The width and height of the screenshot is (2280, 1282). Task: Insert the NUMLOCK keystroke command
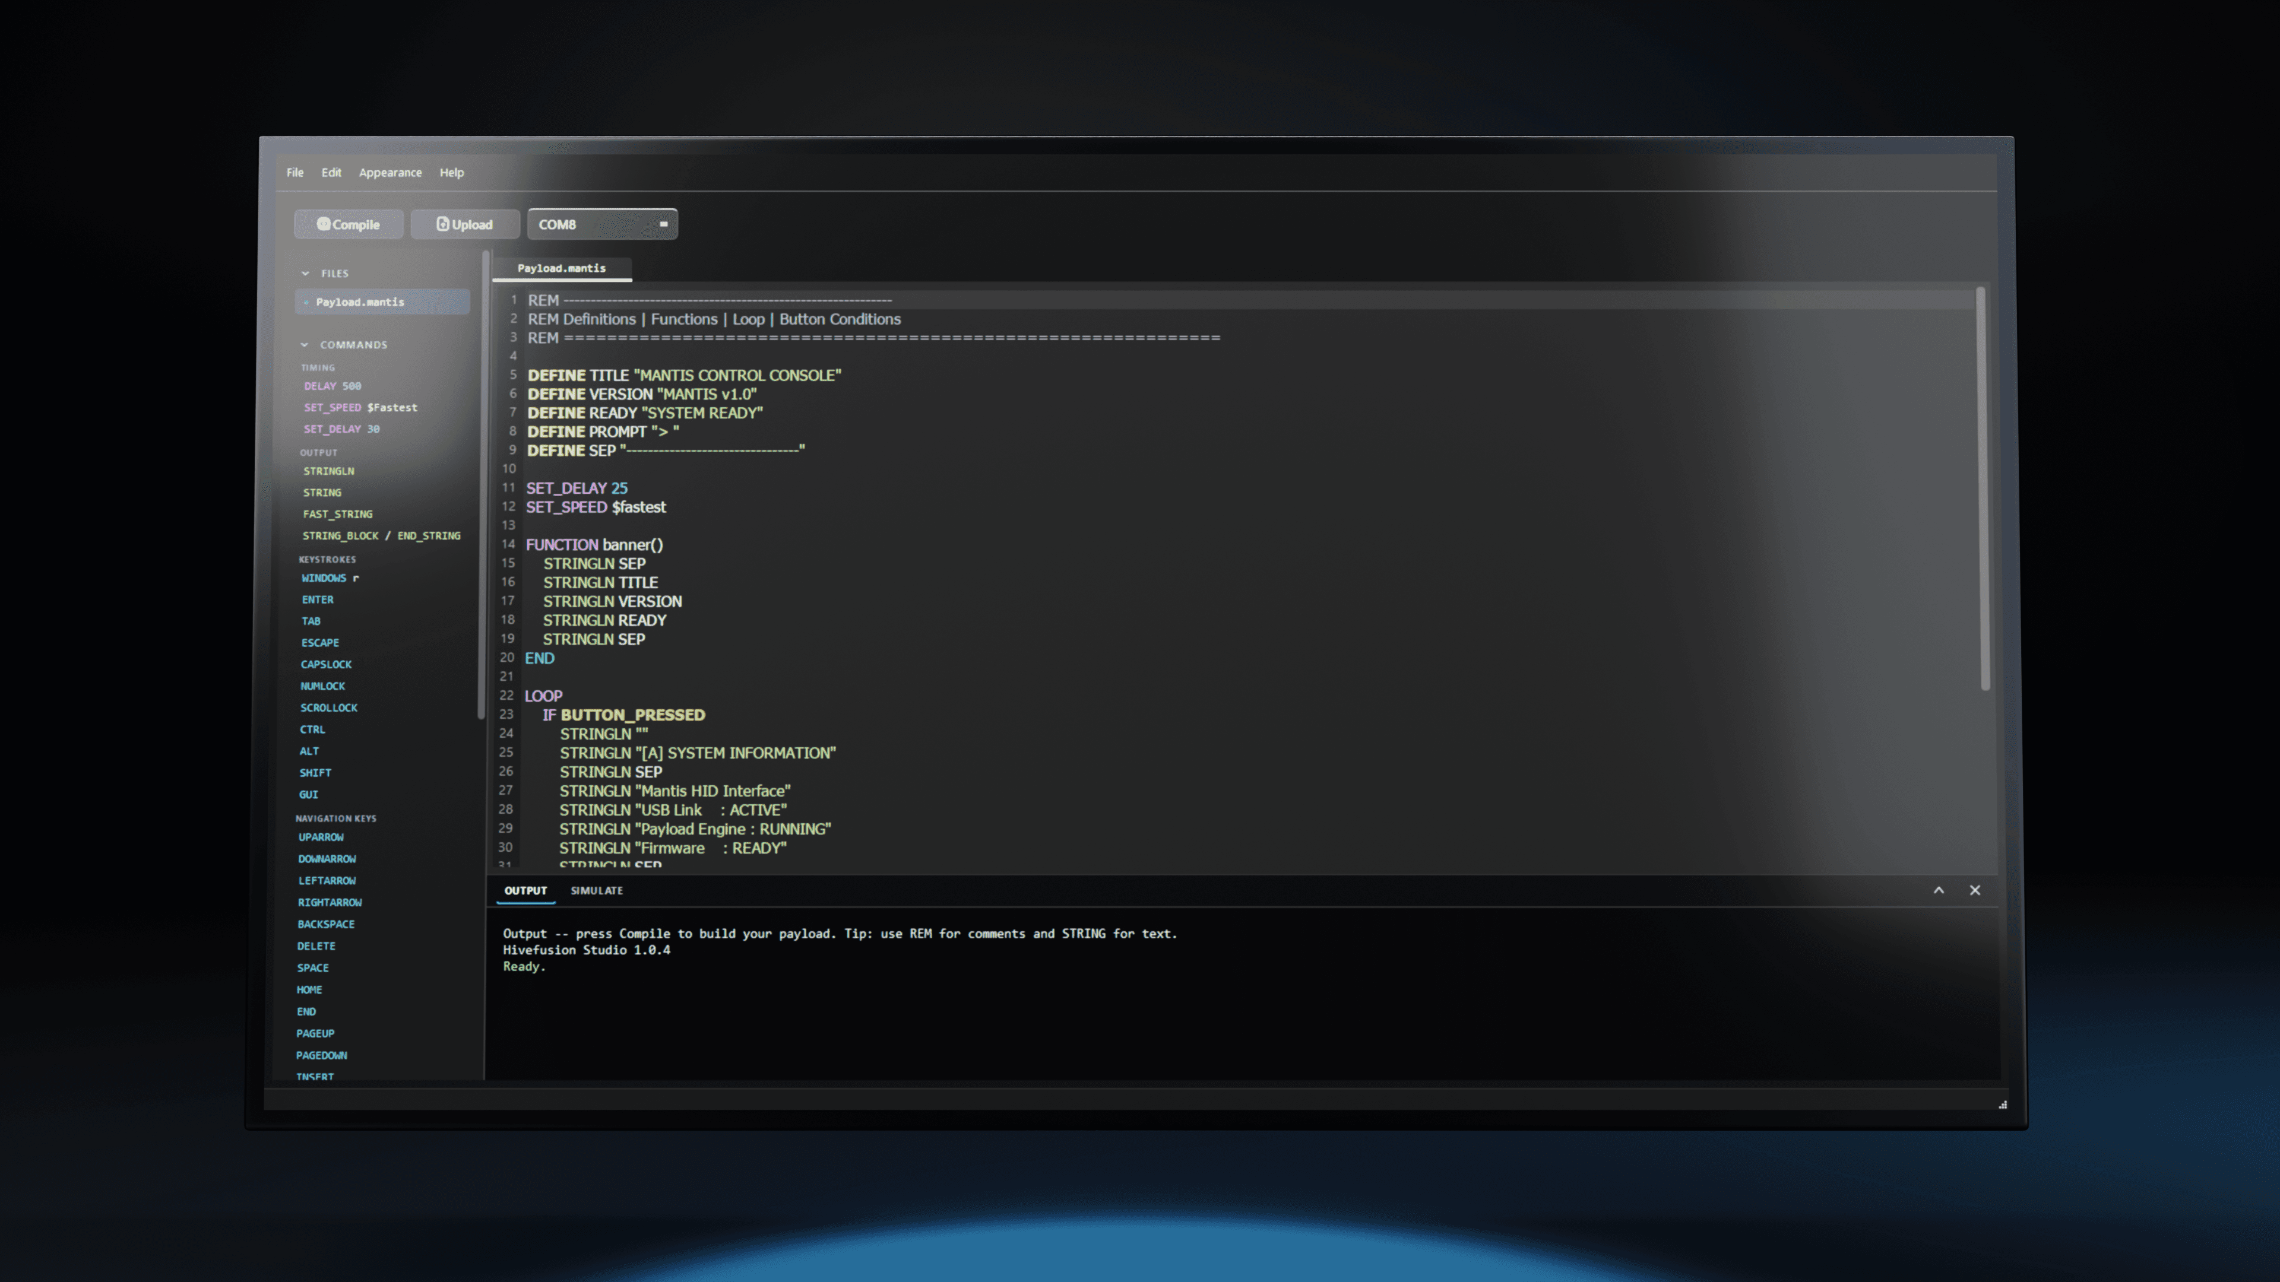[322, 687]
